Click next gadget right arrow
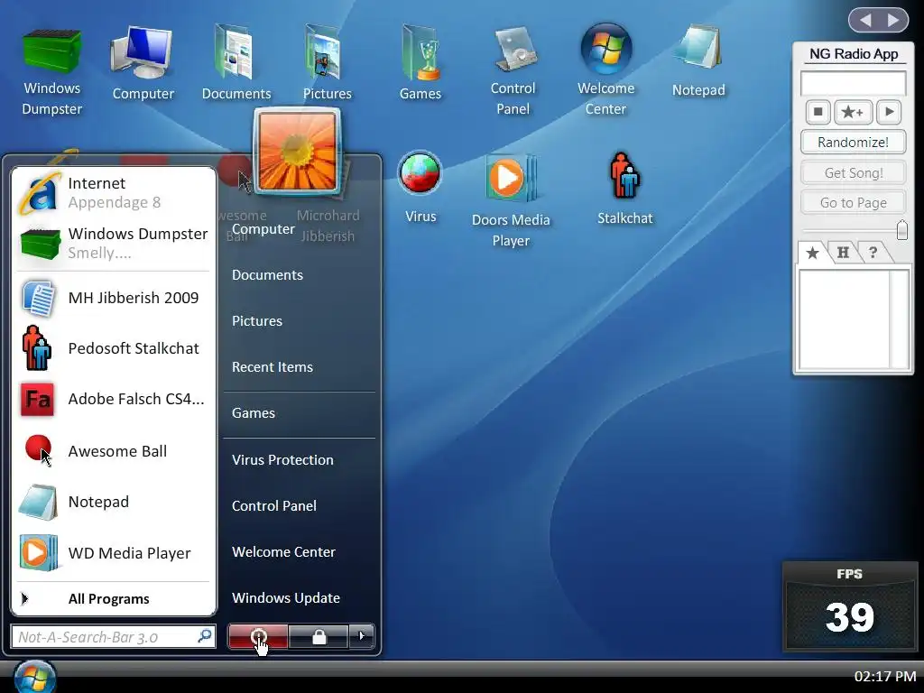Image resolution: width=924 pixels, height=693 pixels. 894,20
